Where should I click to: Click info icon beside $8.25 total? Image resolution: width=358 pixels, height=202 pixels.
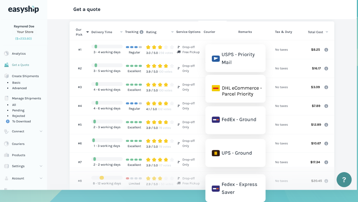(x=326, y=50)
